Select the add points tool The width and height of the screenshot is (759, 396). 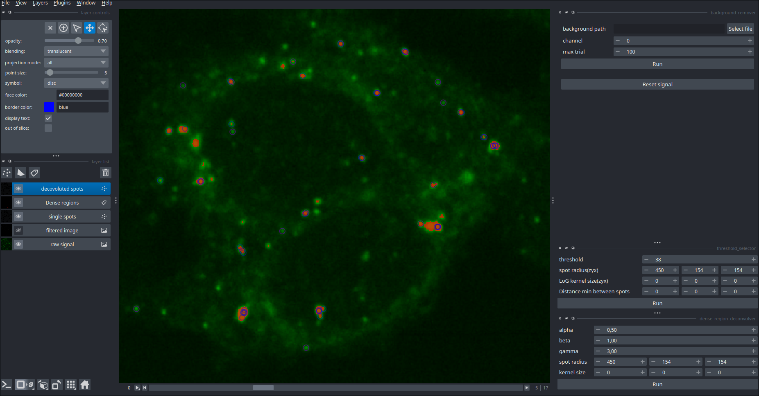[63, 28]
